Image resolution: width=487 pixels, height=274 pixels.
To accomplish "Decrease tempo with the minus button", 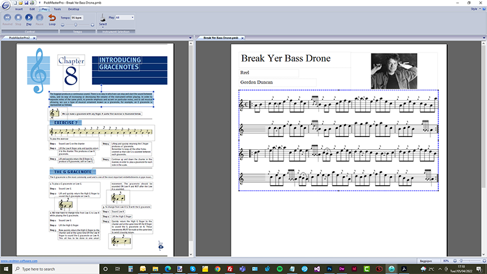I will pyautogui.click(x=63, y=25).
